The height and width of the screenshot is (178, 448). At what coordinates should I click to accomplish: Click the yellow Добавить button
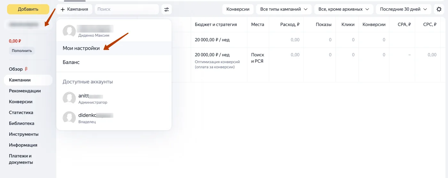tap(28, 9)
